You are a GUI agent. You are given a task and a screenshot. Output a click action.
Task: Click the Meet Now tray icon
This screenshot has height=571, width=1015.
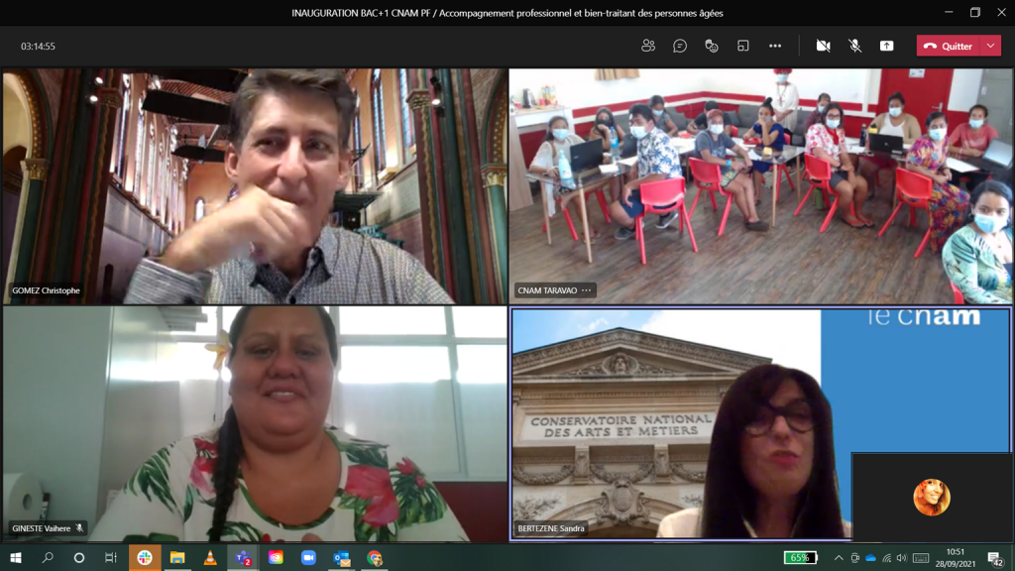[x=855, y=557]
